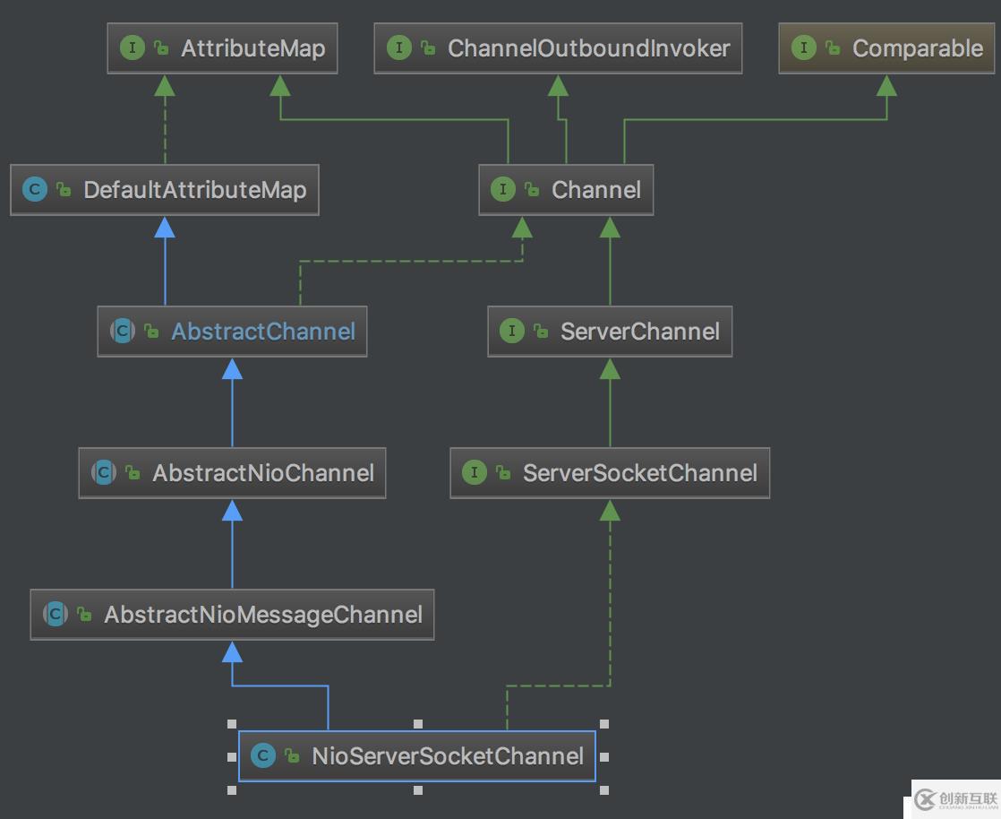Click the lock icon on NioServerSocketChannel node
1001x819 pixels.
(293, 756)
